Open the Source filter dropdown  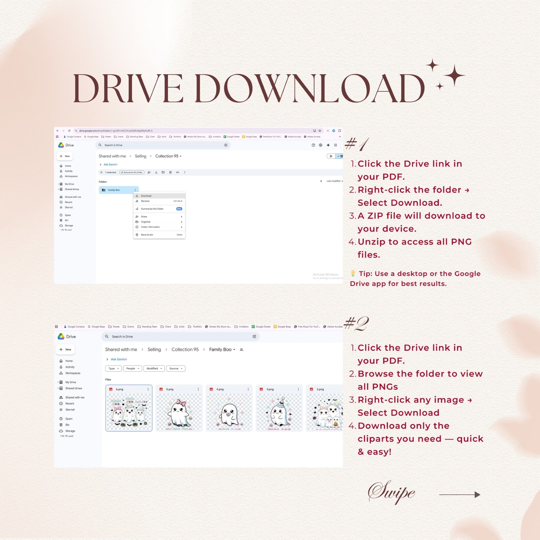click(x=176, y=368)
